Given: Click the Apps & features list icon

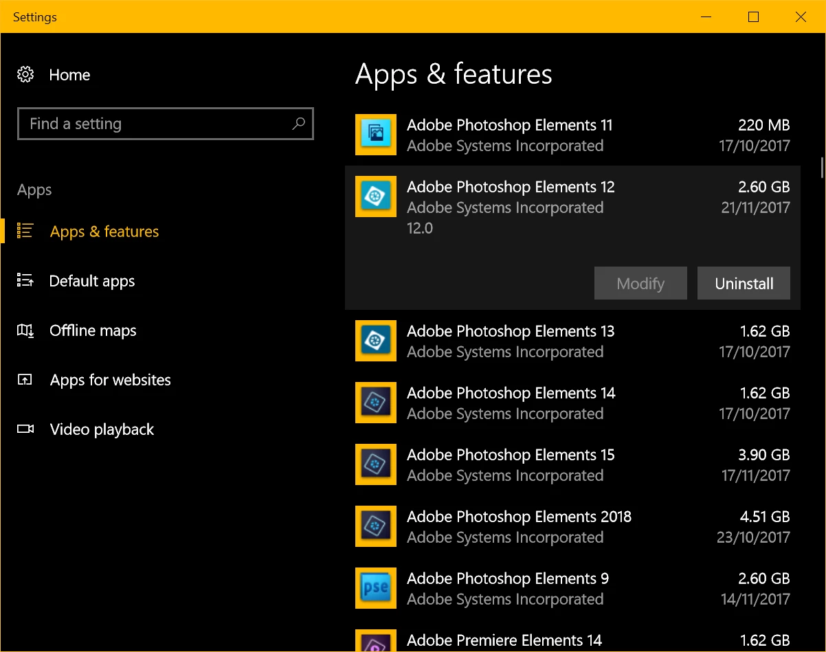Looking at the screenshot, I should click(x=25, y=231).
